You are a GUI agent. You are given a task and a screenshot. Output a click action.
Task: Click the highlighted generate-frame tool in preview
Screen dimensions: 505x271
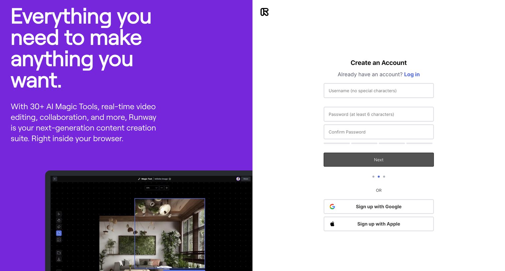(x=59, y=233)
